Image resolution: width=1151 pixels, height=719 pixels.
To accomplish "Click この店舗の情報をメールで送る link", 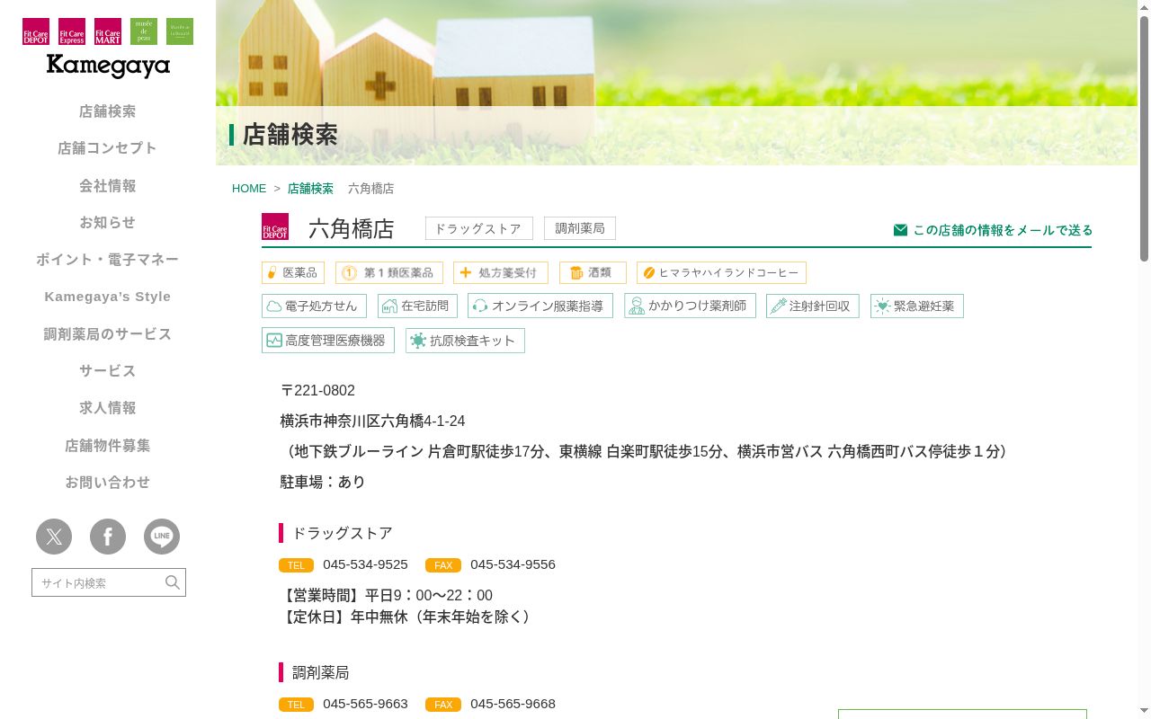I will point(993,230).
